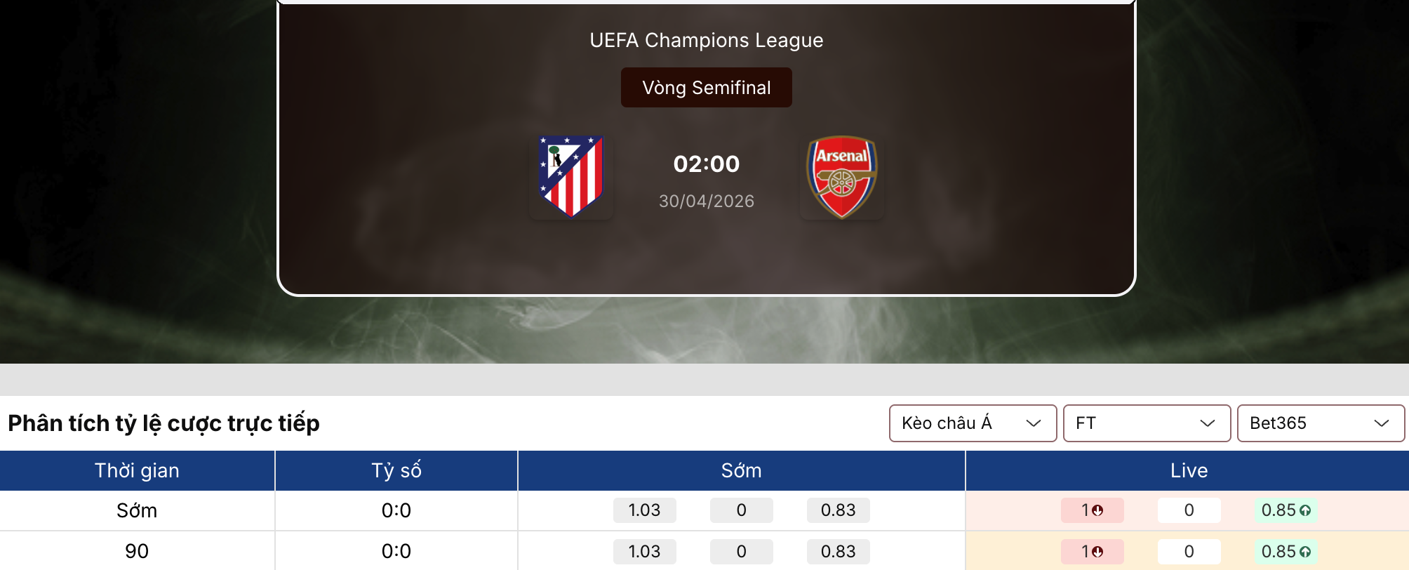The image size is (1409, 570).
Task: Click the Live column header
Action: pyautogui.click(x=1188, y=470)
